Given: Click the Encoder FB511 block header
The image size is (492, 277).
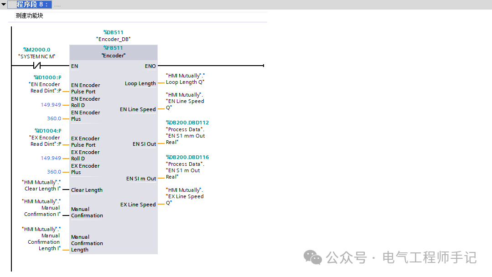Looking at the screenshot, I should 113,52.
